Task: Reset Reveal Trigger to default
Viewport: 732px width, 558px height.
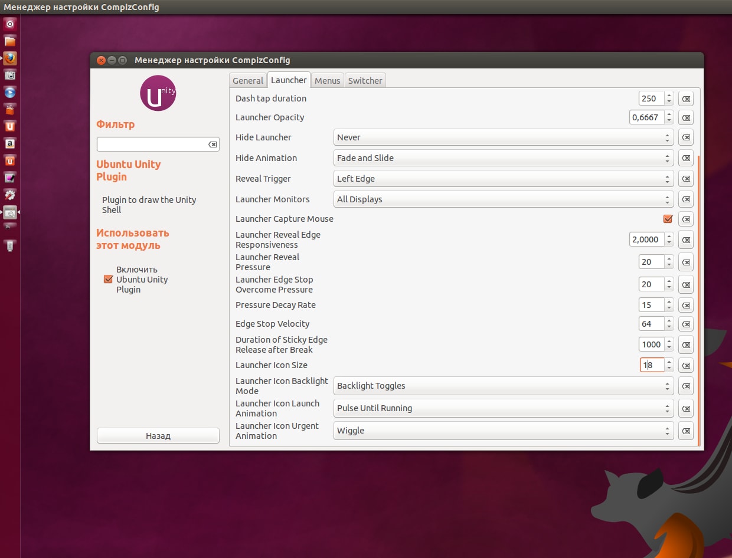Action: [685, 179]
